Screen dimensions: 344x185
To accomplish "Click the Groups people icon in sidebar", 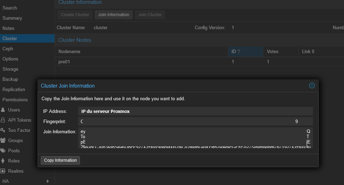I will (x=3, y=140).
